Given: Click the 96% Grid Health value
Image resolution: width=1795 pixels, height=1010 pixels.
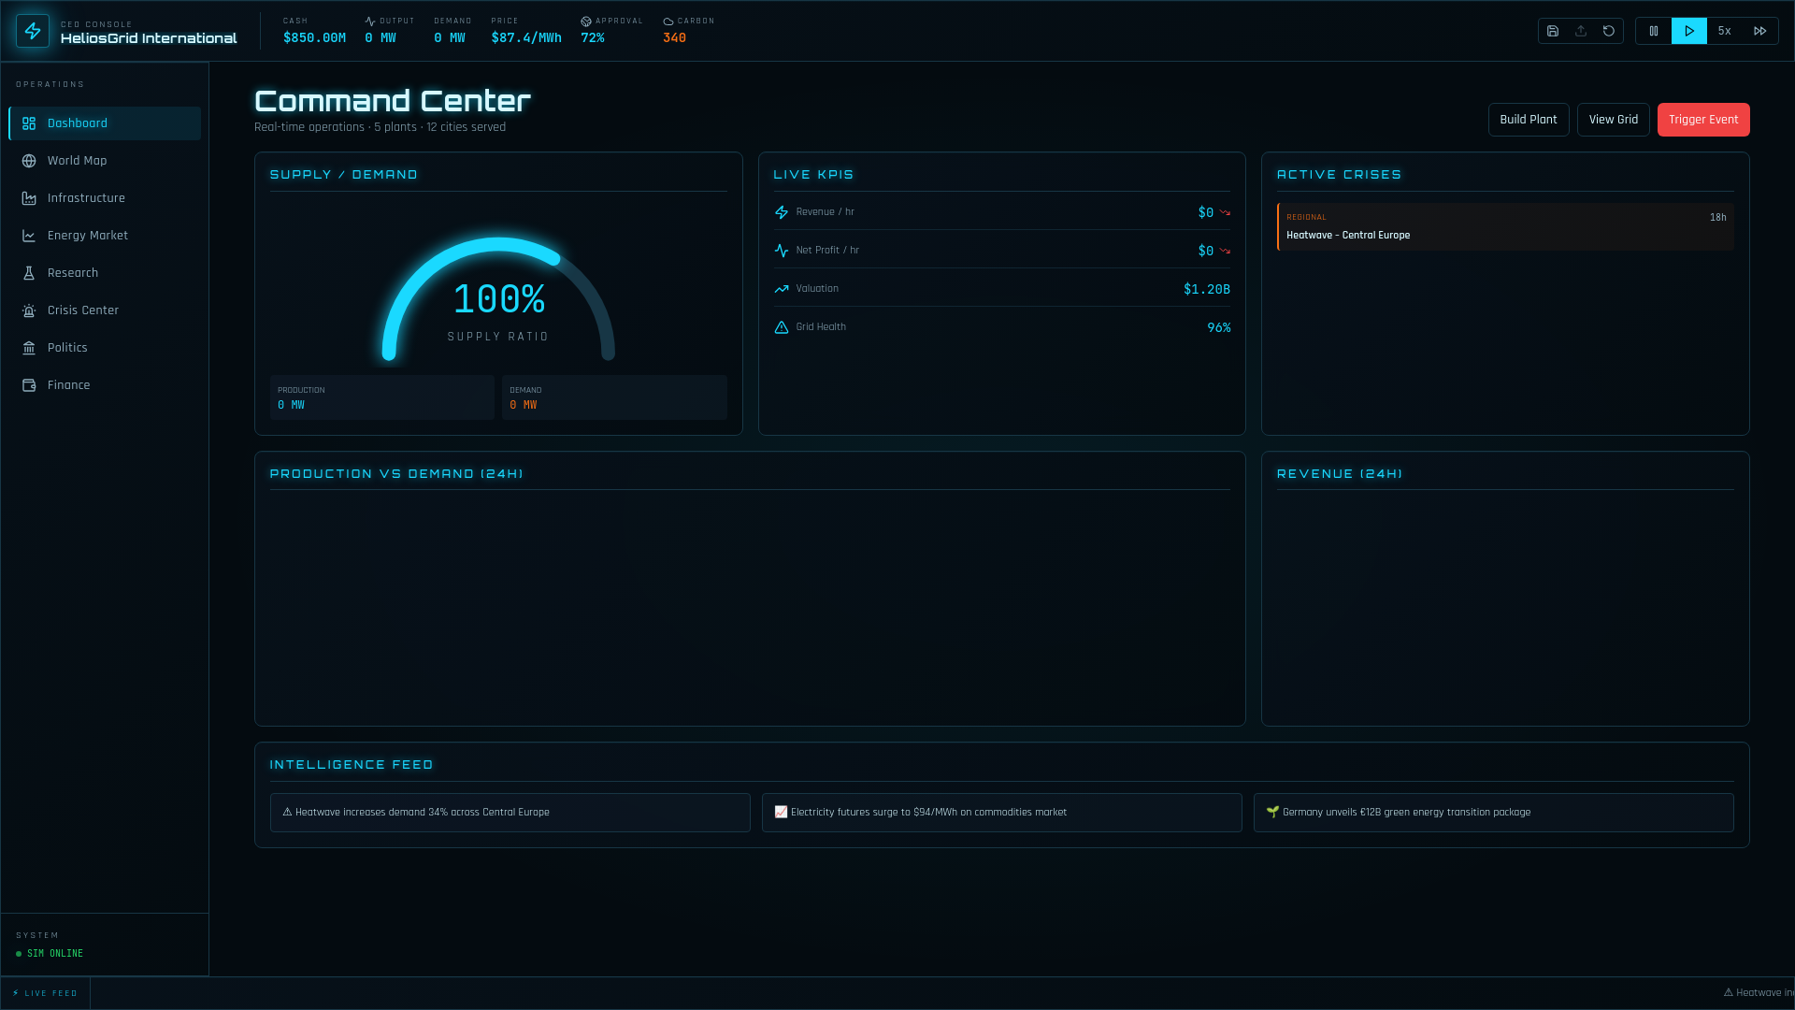Looking at the screenshot, I should 1219,327.
